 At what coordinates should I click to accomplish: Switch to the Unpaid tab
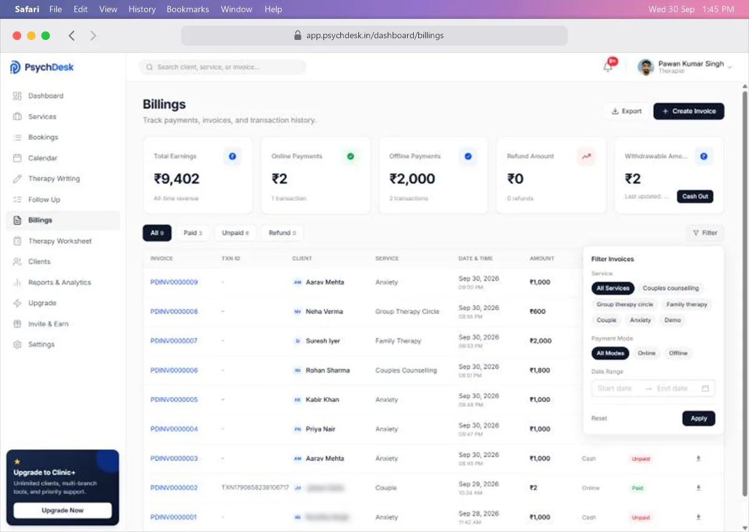pyautogui.click(x=235, y=233)
